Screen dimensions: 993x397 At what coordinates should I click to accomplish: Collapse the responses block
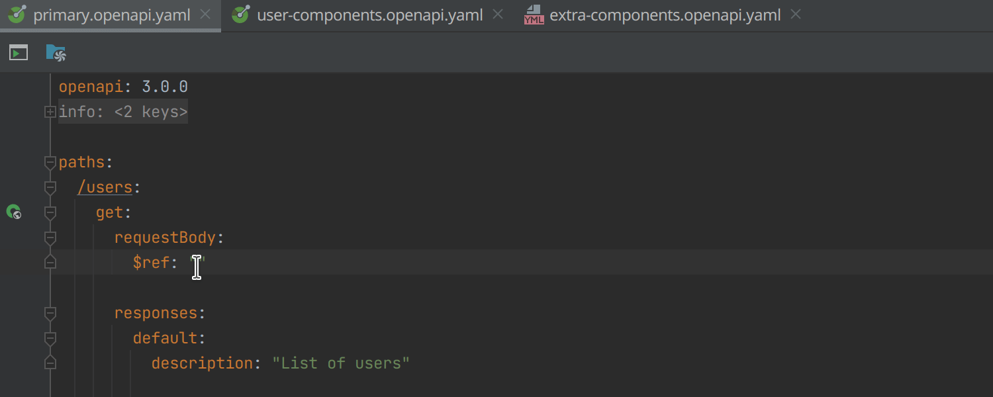point(50,313)
